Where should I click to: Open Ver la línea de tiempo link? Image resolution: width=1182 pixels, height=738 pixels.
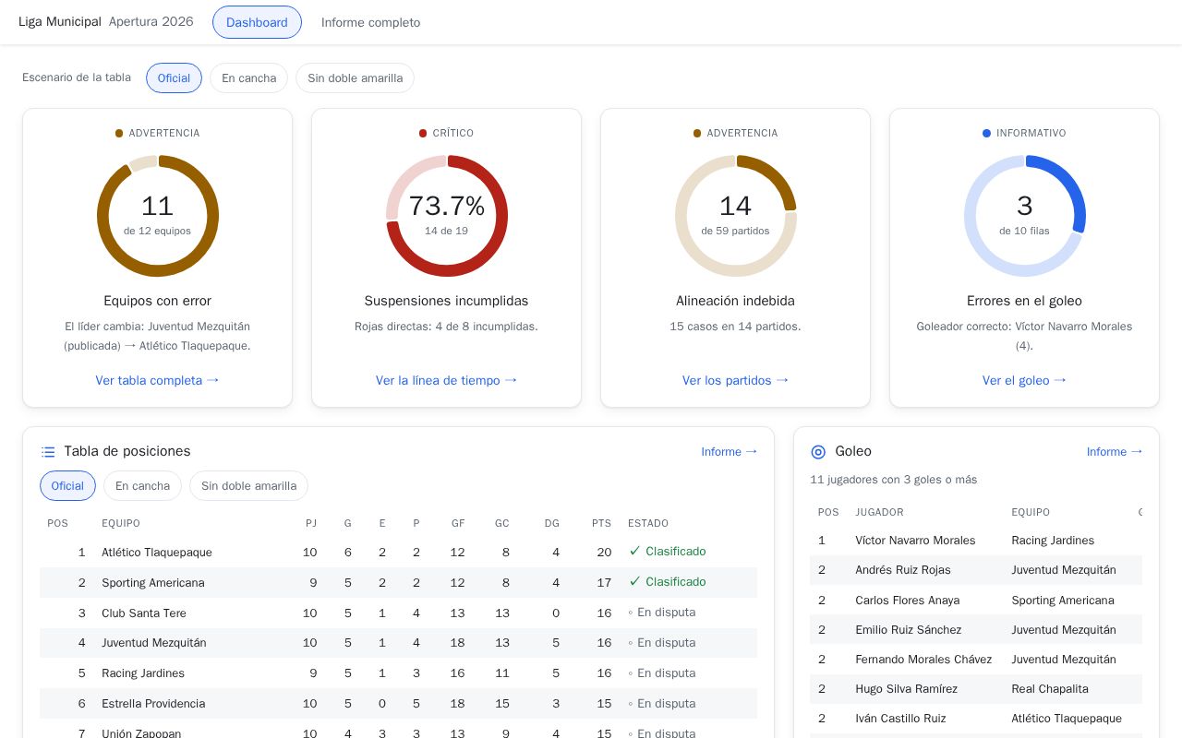tap(446, 380)
